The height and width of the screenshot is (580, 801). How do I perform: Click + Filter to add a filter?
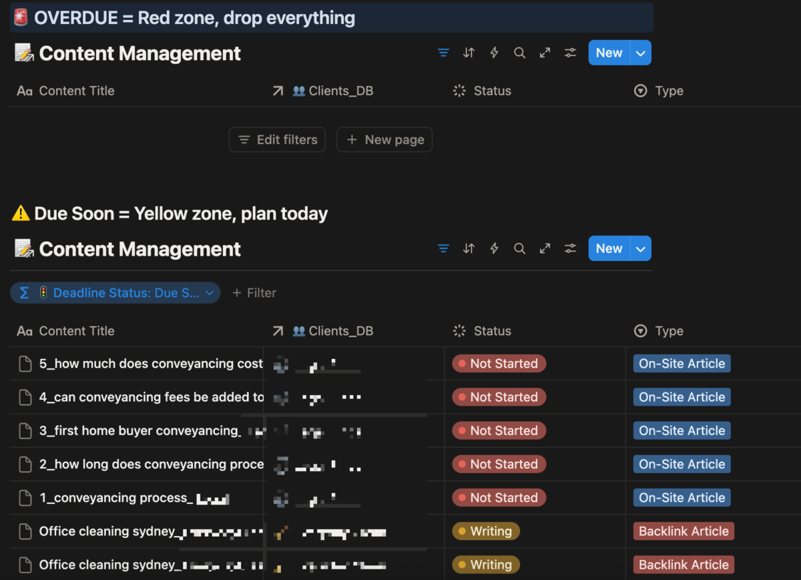coord(254,293)
